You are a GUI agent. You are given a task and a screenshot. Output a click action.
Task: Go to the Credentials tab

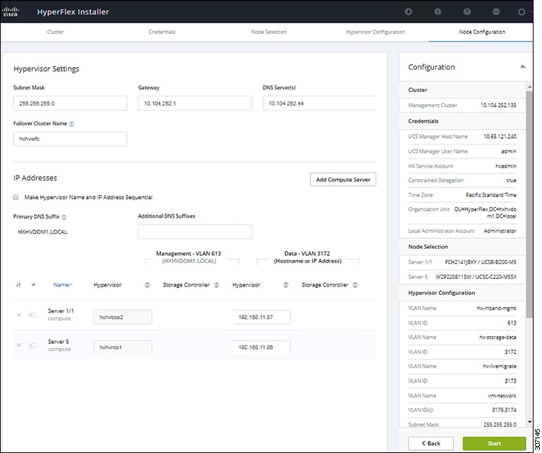pos(162,32)
